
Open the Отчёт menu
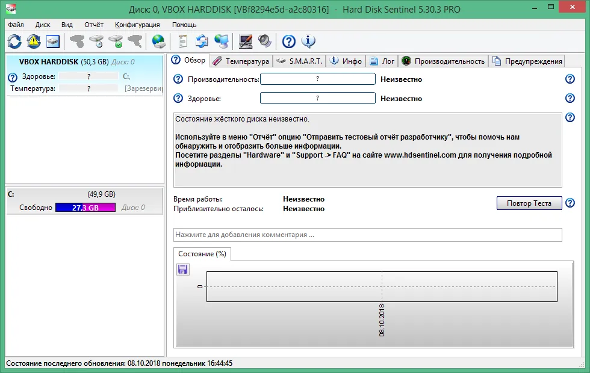[94, 25]
